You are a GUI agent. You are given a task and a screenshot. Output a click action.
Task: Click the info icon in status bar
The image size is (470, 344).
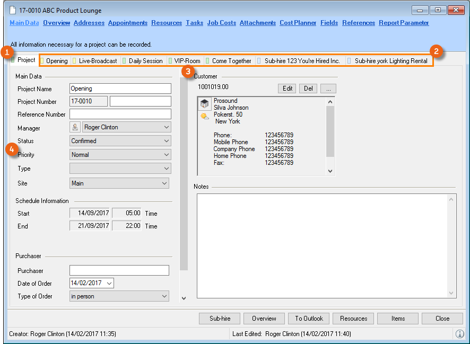point(459,334)
